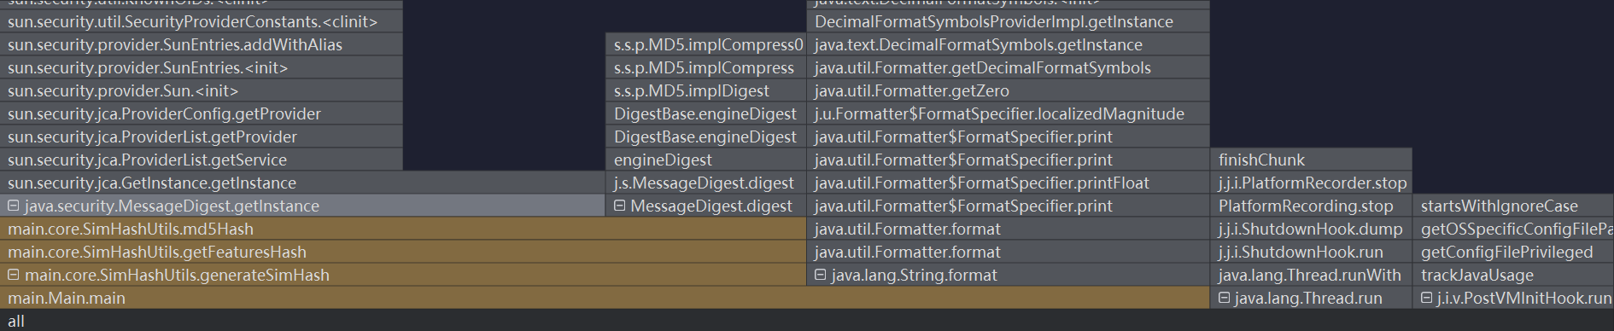Click PlatformRecording.stop frame
Image resolution: width=1614 pixels, height=331 pixels.
point(1311,206)
